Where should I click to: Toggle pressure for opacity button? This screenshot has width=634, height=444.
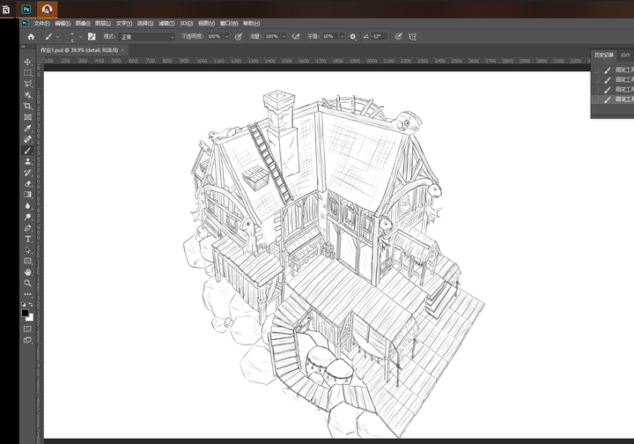(238, 37)
